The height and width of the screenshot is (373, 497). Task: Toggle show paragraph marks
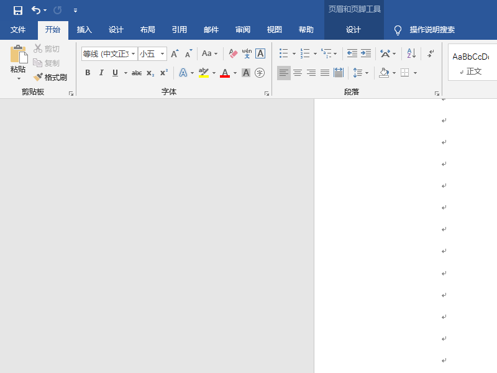click(431, 53)
